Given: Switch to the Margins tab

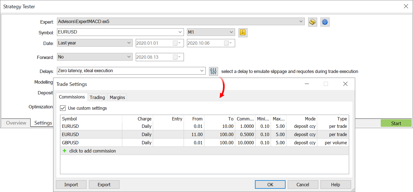Looking at the screenshot, I should coord(117,97).
